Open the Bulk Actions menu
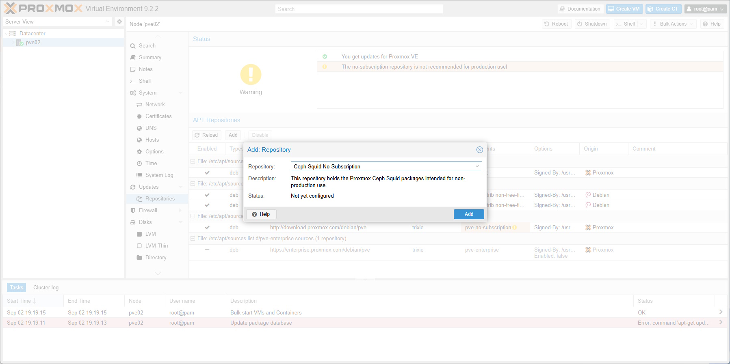730x364 pixels. pyautogui.click(x=673, y=24)
